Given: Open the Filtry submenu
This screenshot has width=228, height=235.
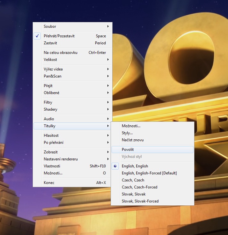Looking at the screenshot, I should click(x=73, y=102).
